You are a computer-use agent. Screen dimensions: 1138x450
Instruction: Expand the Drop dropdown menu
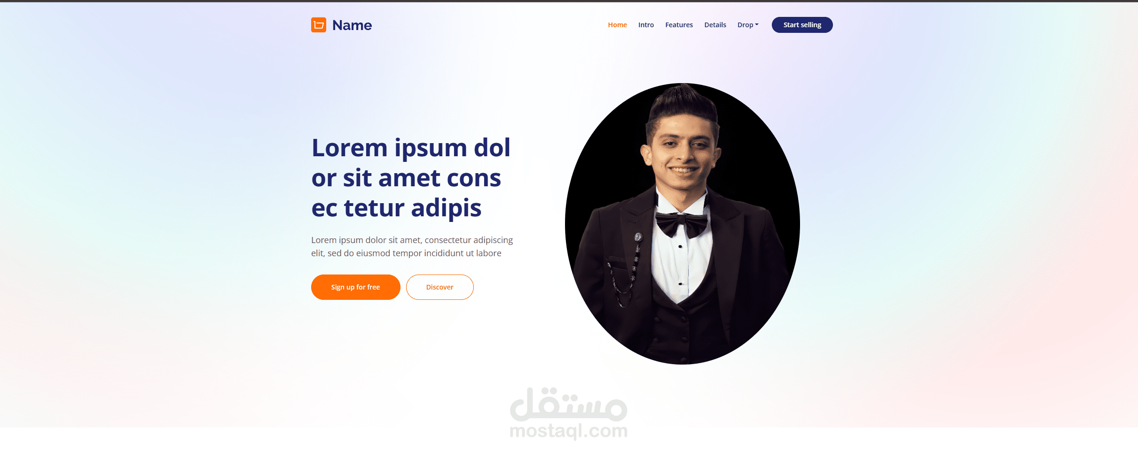[748, 25]
